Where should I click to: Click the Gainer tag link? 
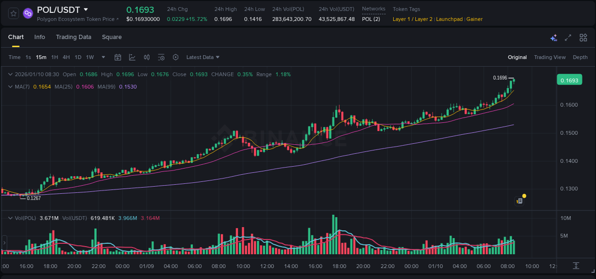click(x=474, y=19)
